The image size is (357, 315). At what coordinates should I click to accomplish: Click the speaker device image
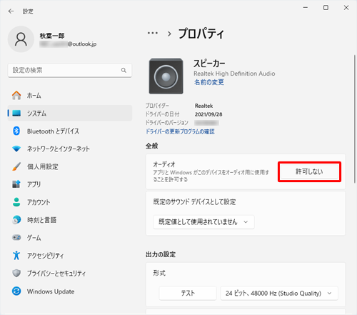[166, 76]
